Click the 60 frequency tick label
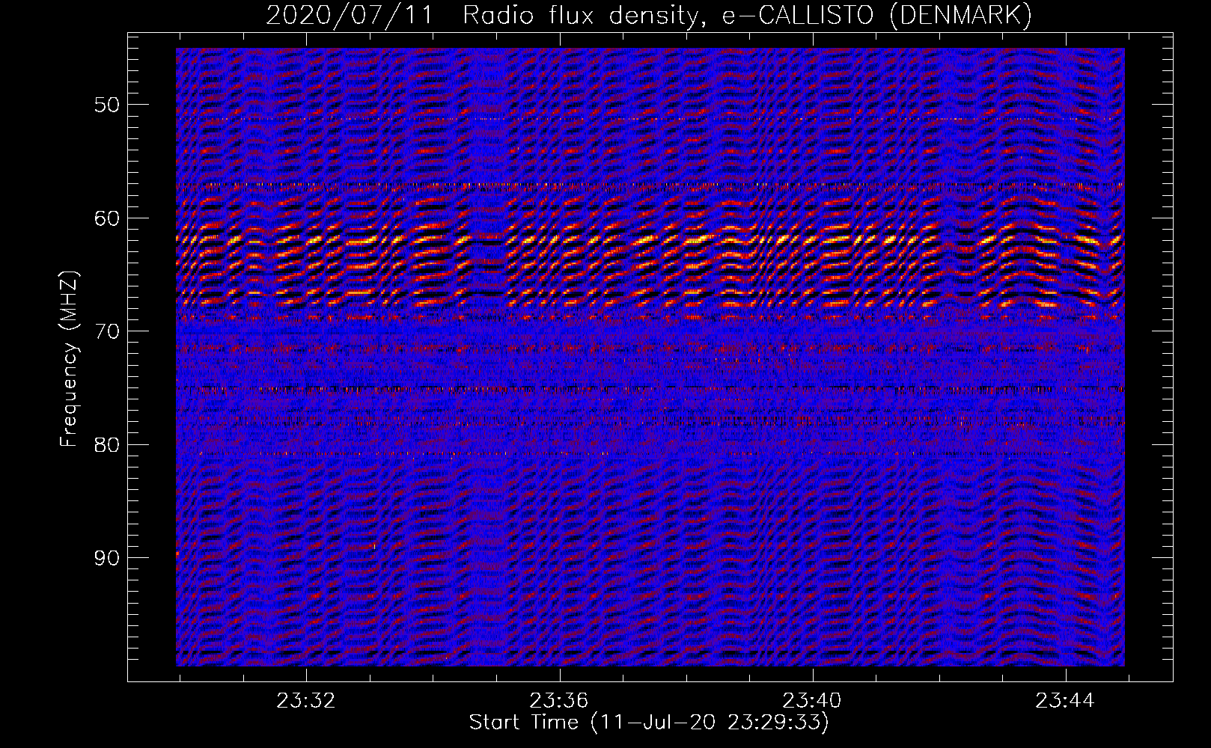The height and width of the screenshot is (748, 1211). (x=106, y=218)
